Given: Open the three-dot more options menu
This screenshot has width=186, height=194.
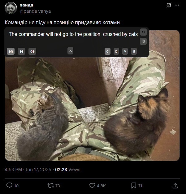Looking at the screenshot, I should point(177,5).
